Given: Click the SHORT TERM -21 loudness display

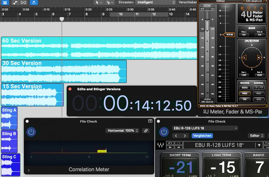Looking at the screenshot, I should point(180,168).
